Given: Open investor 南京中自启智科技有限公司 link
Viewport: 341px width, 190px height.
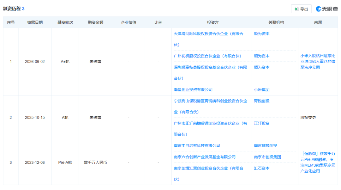Looking at the screenshot, I should click(x=197, y=146).
